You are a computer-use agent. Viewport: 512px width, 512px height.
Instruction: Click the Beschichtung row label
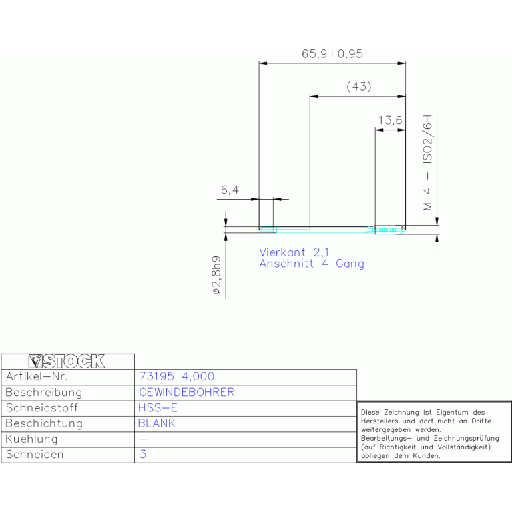pos(44,423)
